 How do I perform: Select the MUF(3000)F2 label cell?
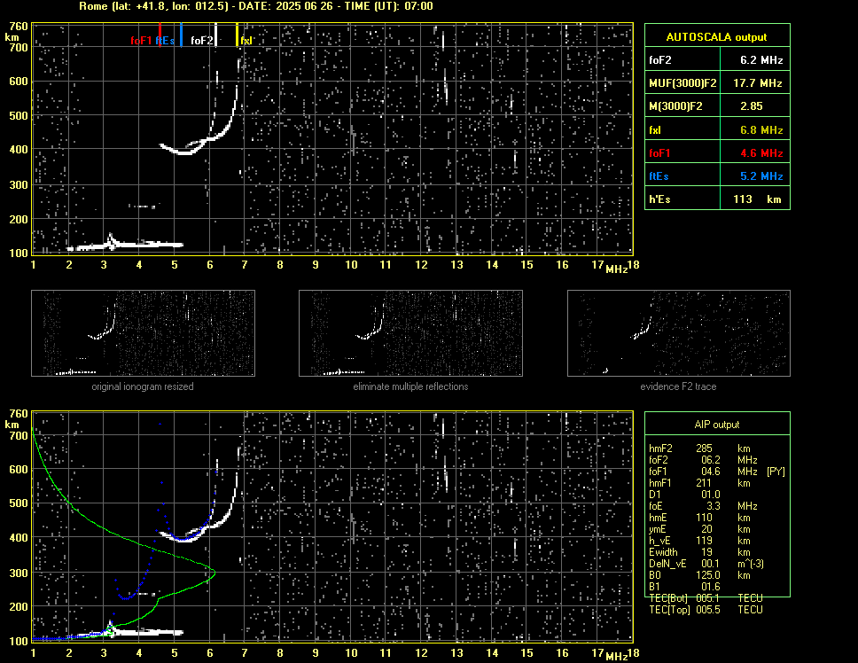click(682, 82)
